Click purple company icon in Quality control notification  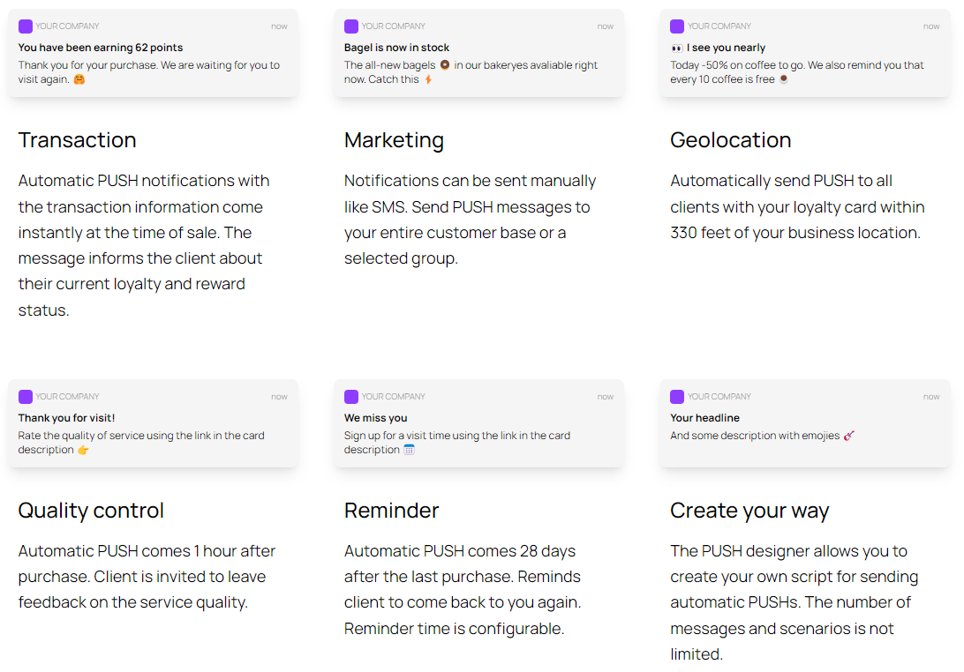[x=26, y=397]
